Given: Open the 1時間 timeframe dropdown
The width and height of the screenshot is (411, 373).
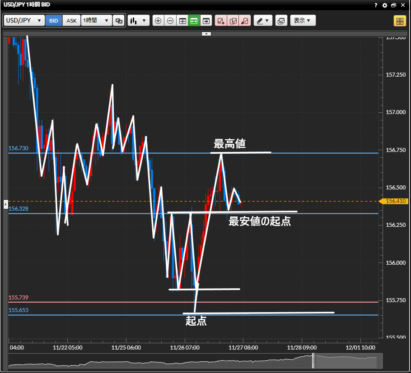Looking at the screenshot, I should (96, 21).
